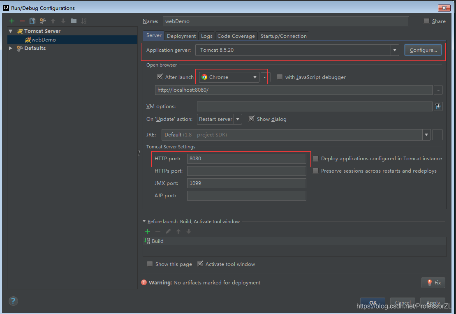Click Tomcat Server cat icon in tree
Screen dimensions: 456x314
click(x=20, y=31)
